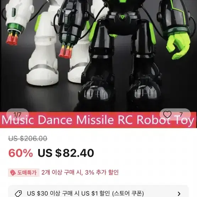Click the red 60% discount label
The height and width of the screenshot is (197, 197).
pyautogui.click(x=21, y=153)
